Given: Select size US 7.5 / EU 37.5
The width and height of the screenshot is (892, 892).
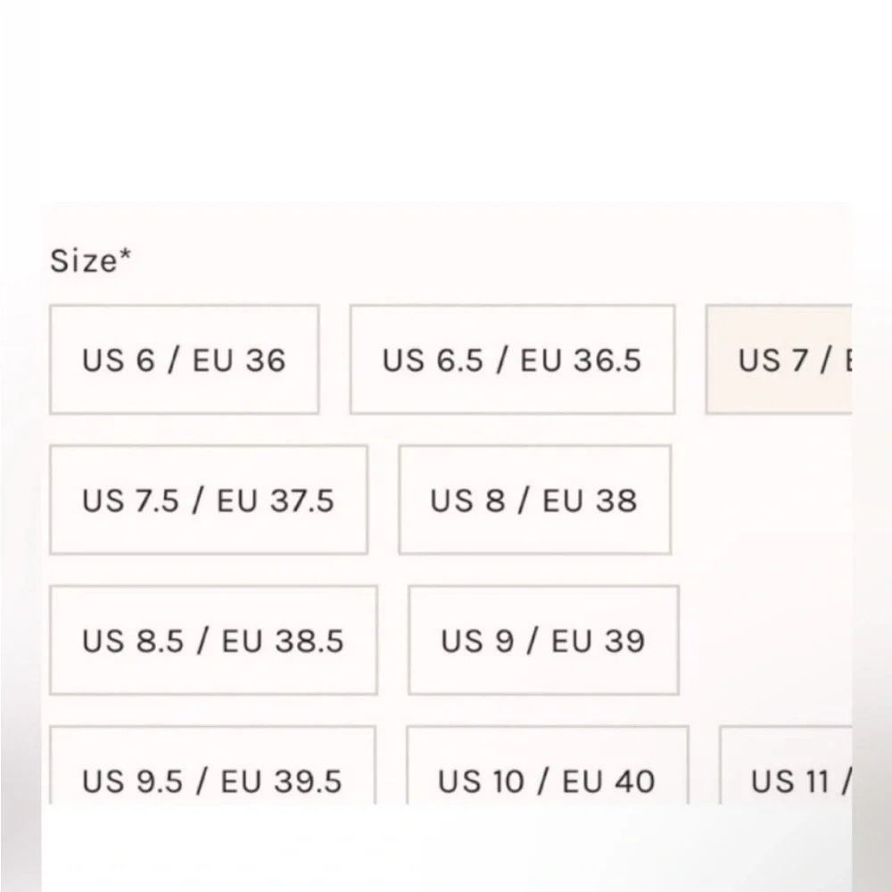Looking at the screenshot, I should pos(209,500).
